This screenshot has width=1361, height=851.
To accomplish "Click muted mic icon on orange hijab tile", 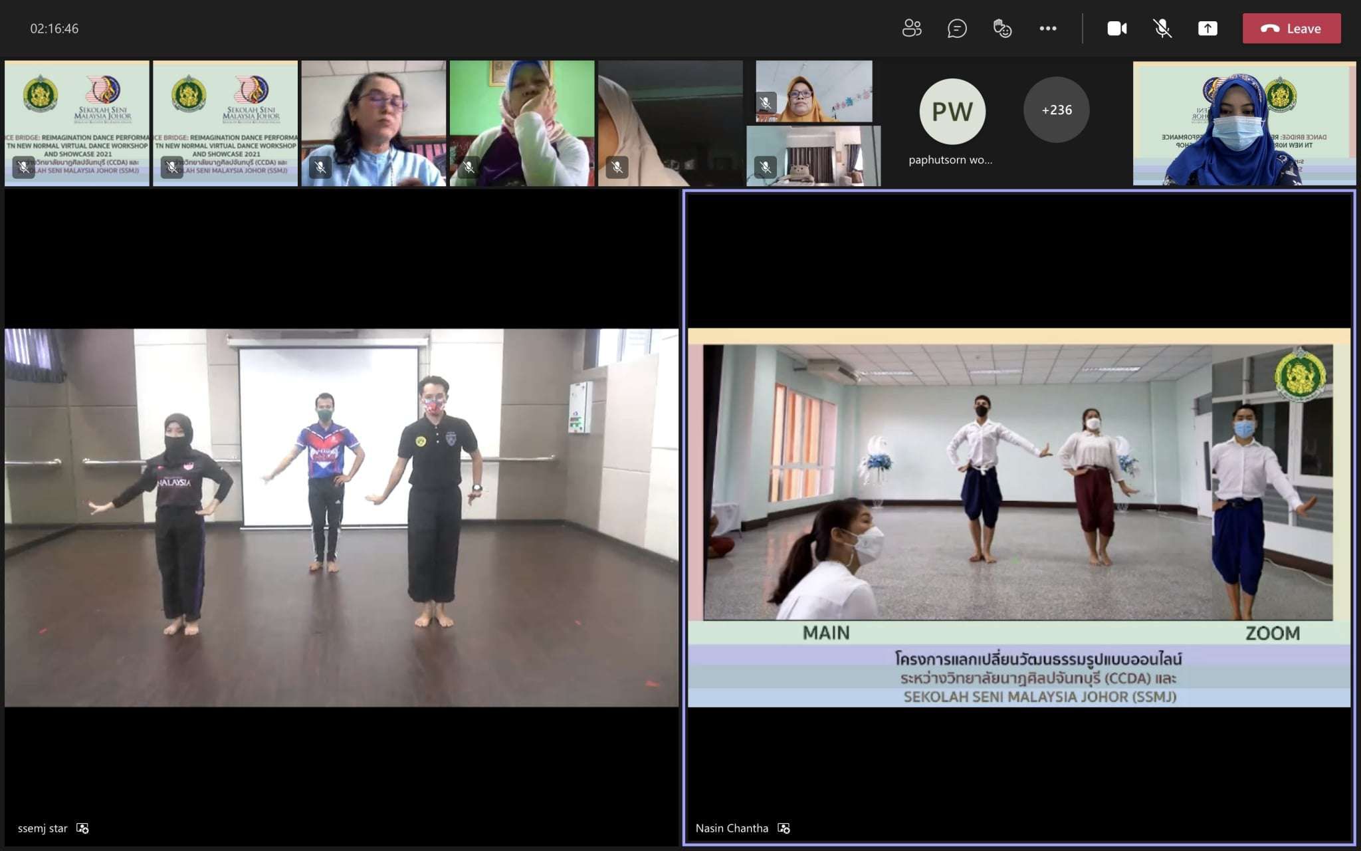I will [766, 103].
